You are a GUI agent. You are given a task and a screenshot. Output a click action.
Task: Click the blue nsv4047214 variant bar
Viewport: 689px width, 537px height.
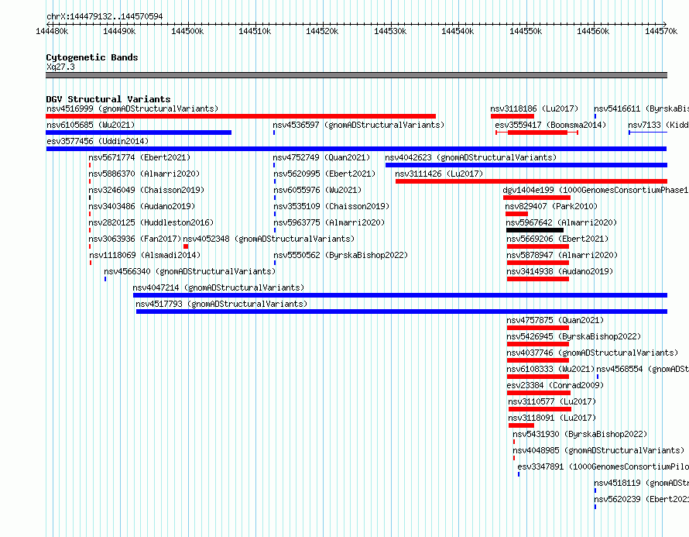point(400,295)
